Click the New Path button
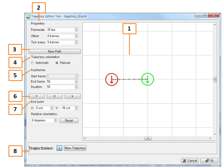The height and width of the screenshot is (168, 223). 55,51
